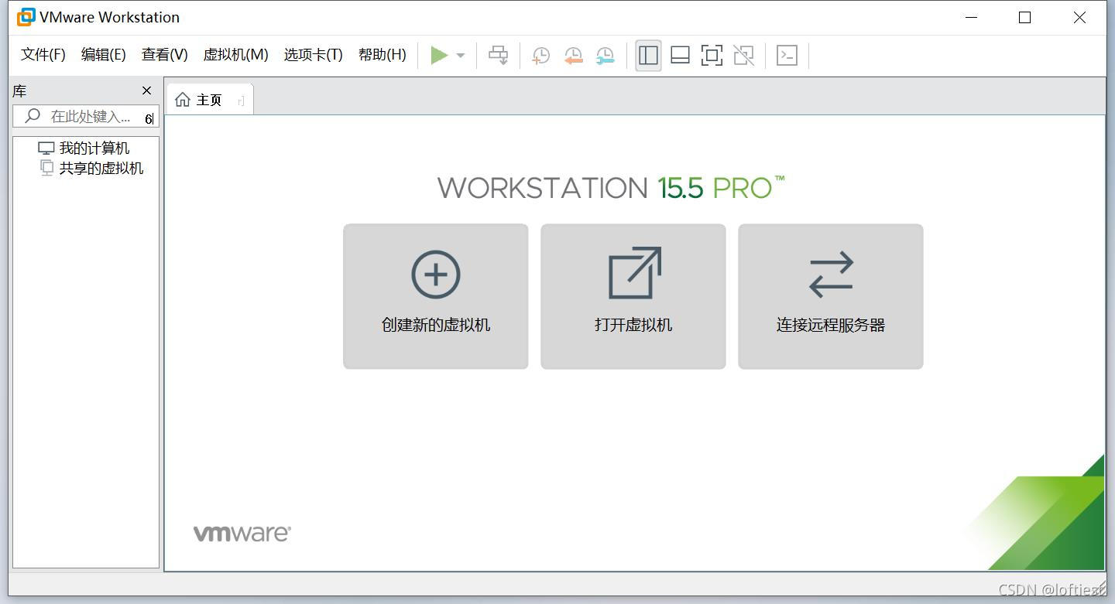The height and width of the screenshot is (604, 1115).
Task: Open the 帮助(H) menu
Action: [383, 54]
